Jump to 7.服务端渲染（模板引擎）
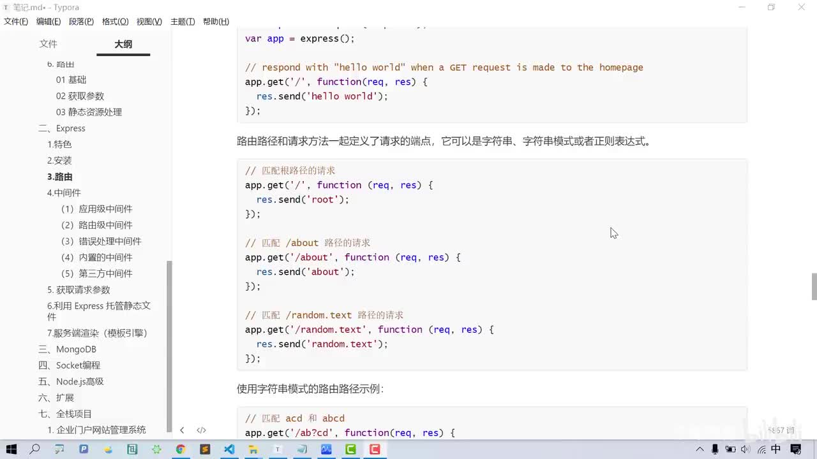The height and width of the screenshot is (459, 817). (x=97, y=333)
